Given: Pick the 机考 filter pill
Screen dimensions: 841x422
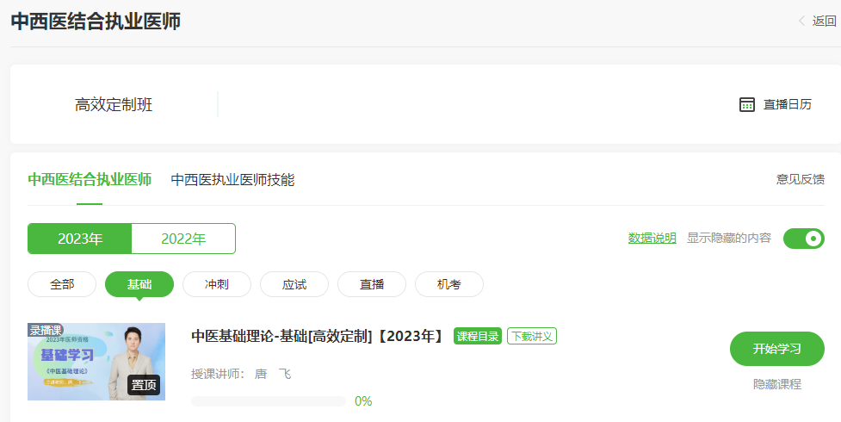Looking at the screenshot, I should tap(448, 284).
